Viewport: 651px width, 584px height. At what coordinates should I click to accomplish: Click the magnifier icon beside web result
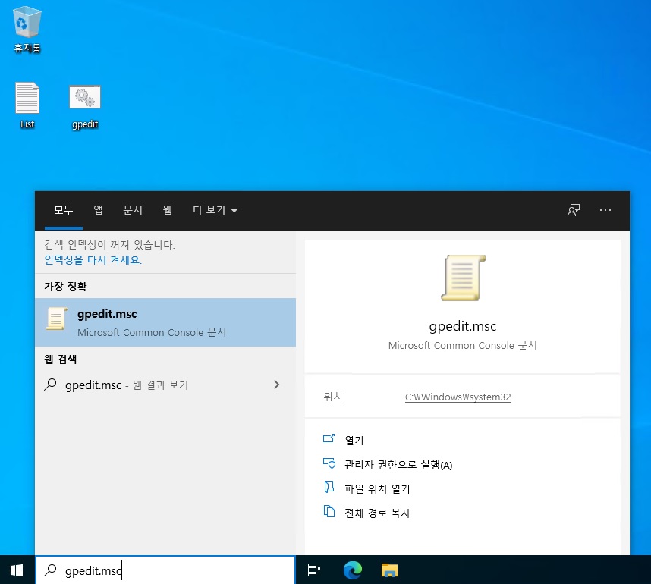[x=50, y=385]
